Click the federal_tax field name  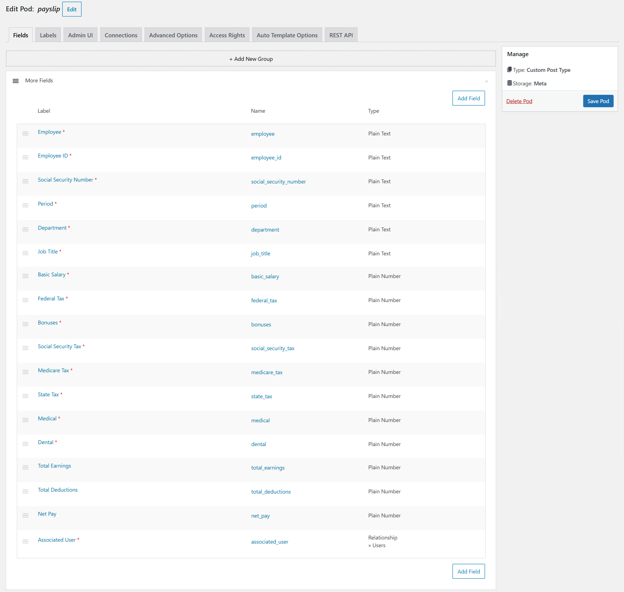click(x=264, y=300)
